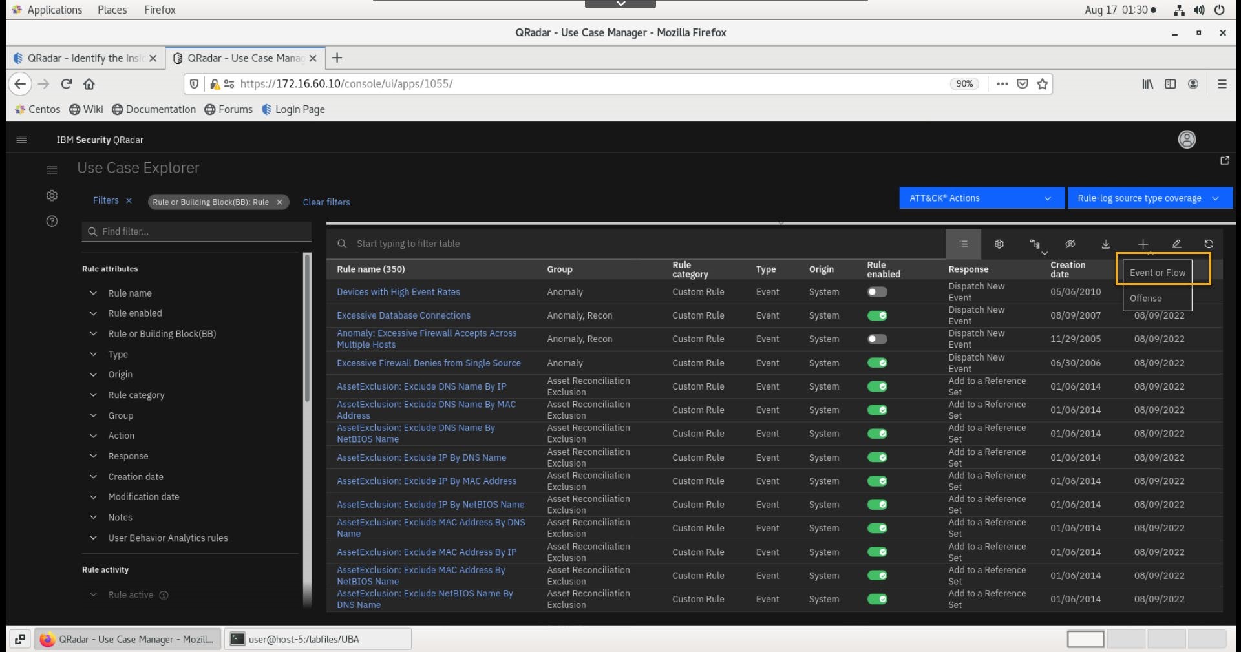
Task: Open the Firefox library icon
Action: 1148,84
